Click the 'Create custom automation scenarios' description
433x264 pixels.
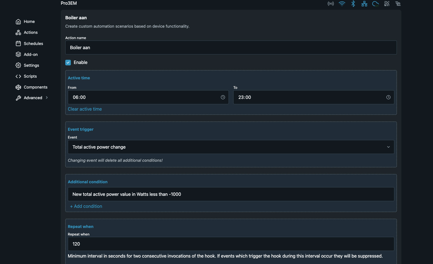coord(127,26)
